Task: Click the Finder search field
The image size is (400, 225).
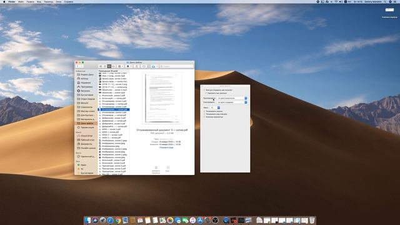Action: pyautogui.click(x=176, y=66)
